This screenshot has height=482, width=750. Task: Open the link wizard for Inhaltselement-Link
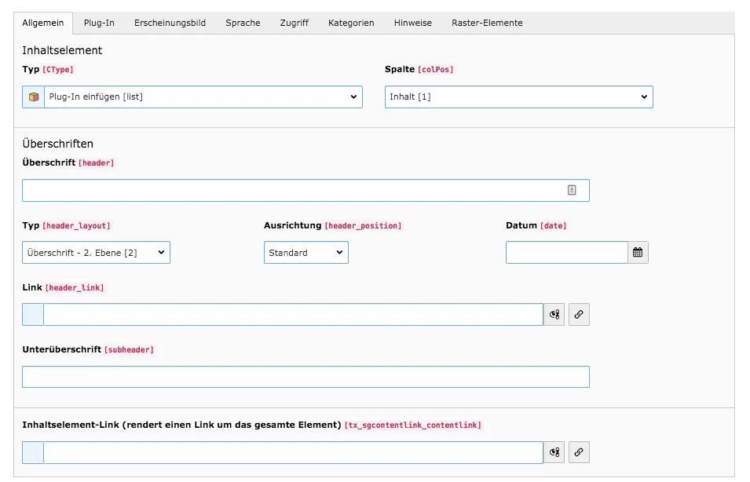pos(579,452)
